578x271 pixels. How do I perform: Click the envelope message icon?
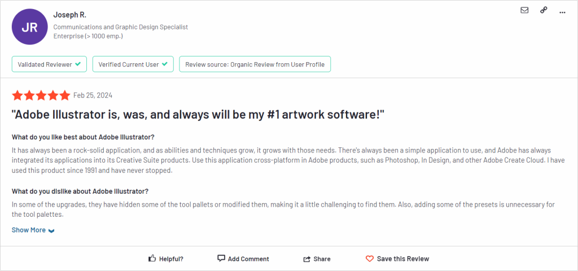tap(524, 10)
